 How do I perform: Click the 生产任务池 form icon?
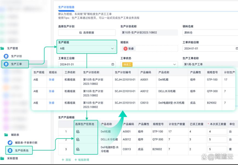[x=10, y=151]
